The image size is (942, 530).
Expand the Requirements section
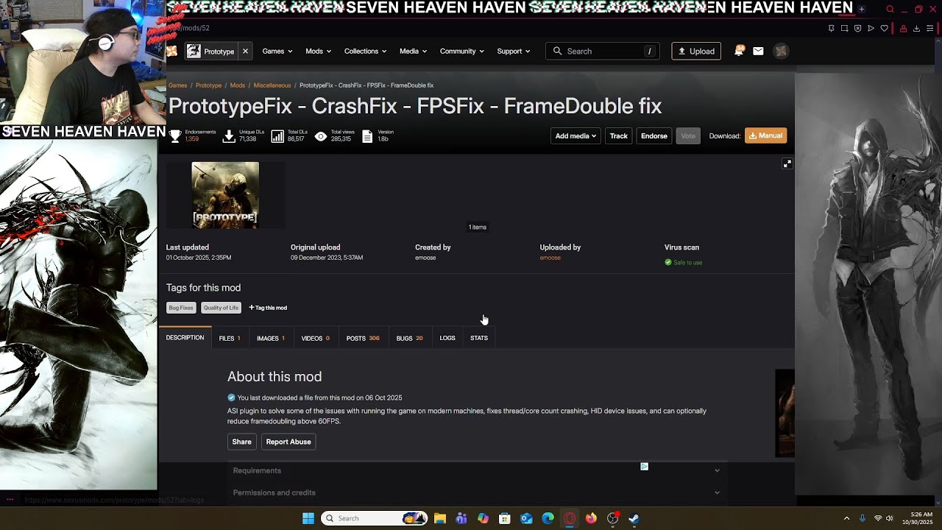pos(476,470)
